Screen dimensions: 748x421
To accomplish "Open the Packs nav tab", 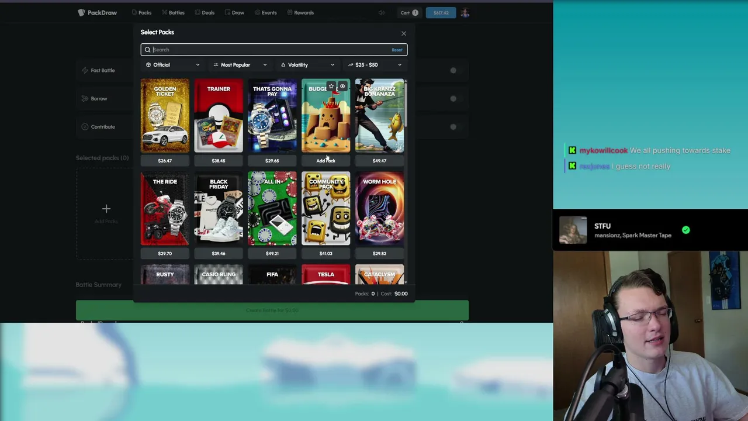I will tap(141, 12).
